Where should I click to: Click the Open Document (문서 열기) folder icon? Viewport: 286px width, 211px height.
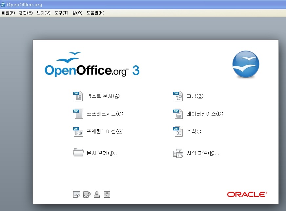[78, 153]
